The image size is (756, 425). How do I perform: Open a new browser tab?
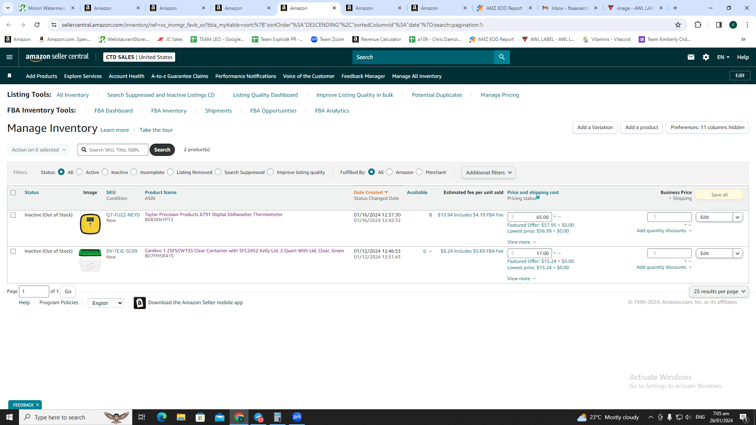675,8
